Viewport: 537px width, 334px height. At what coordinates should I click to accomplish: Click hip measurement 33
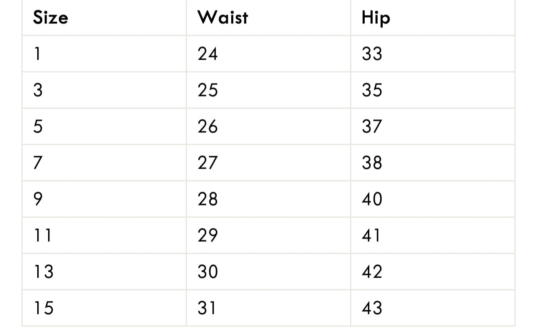pyautogui.click(x=372, y=54)
